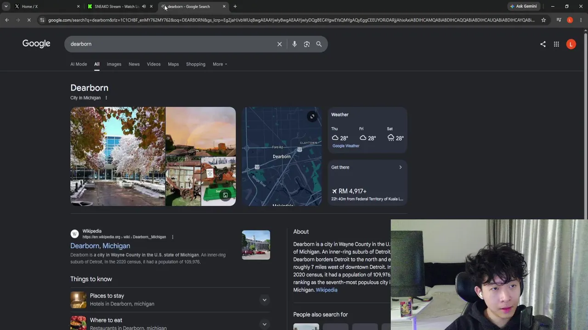Open the Chrome profile avatar in toolbar

pyautogui.click(x=570, y=20)
